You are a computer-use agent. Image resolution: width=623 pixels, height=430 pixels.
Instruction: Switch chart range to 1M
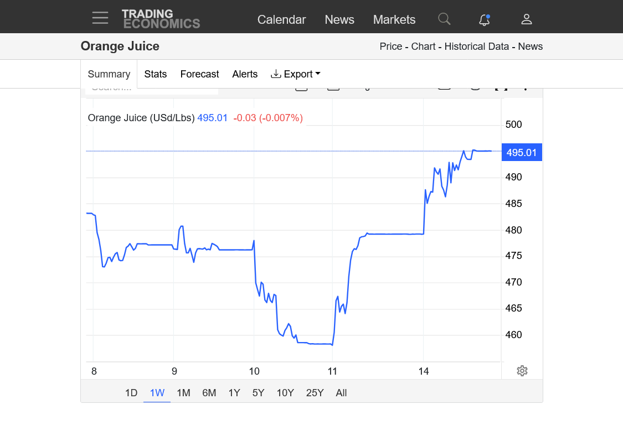(x=183, y=393)
